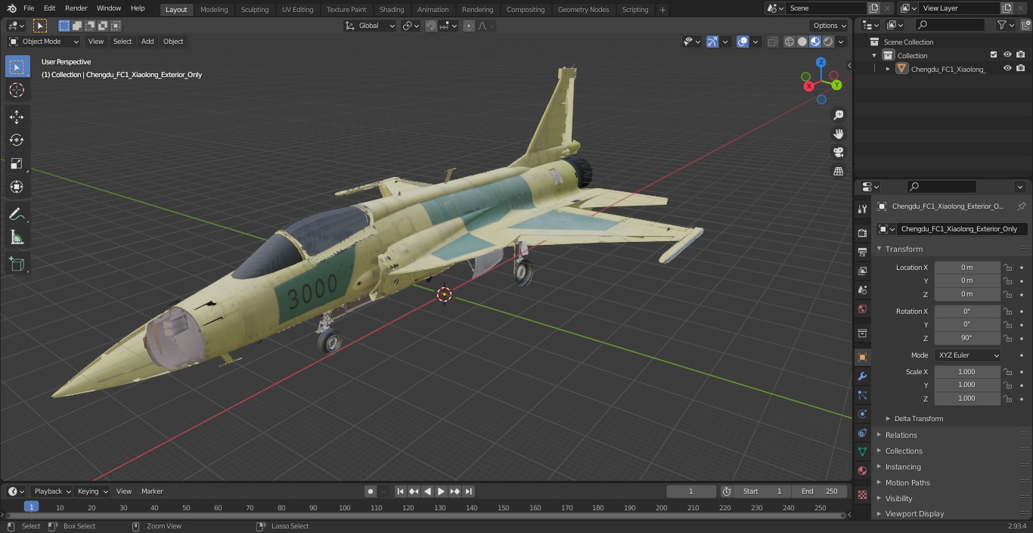Image resolution: width=1033 pixels, height=533 pixels.
Task: Activate the Rotate tool
Action: tap(17, 140)
